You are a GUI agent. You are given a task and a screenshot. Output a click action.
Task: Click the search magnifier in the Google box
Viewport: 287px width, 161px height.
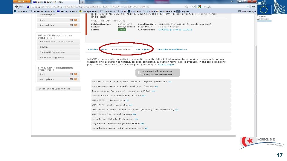click(247, 7)
